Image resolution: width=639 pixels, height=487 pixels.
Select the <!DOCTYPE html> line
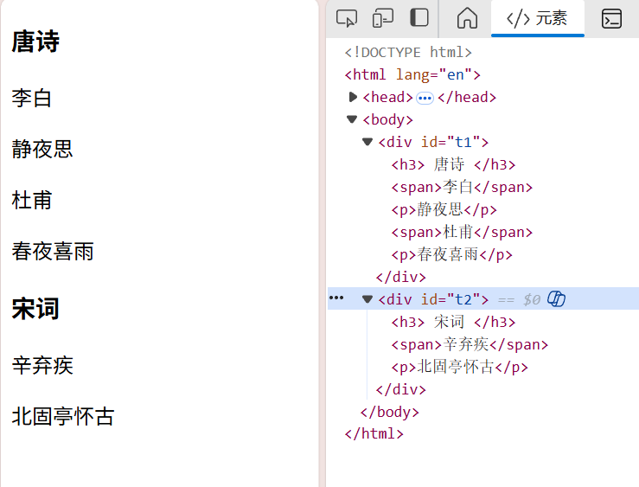tap(408, 53)
